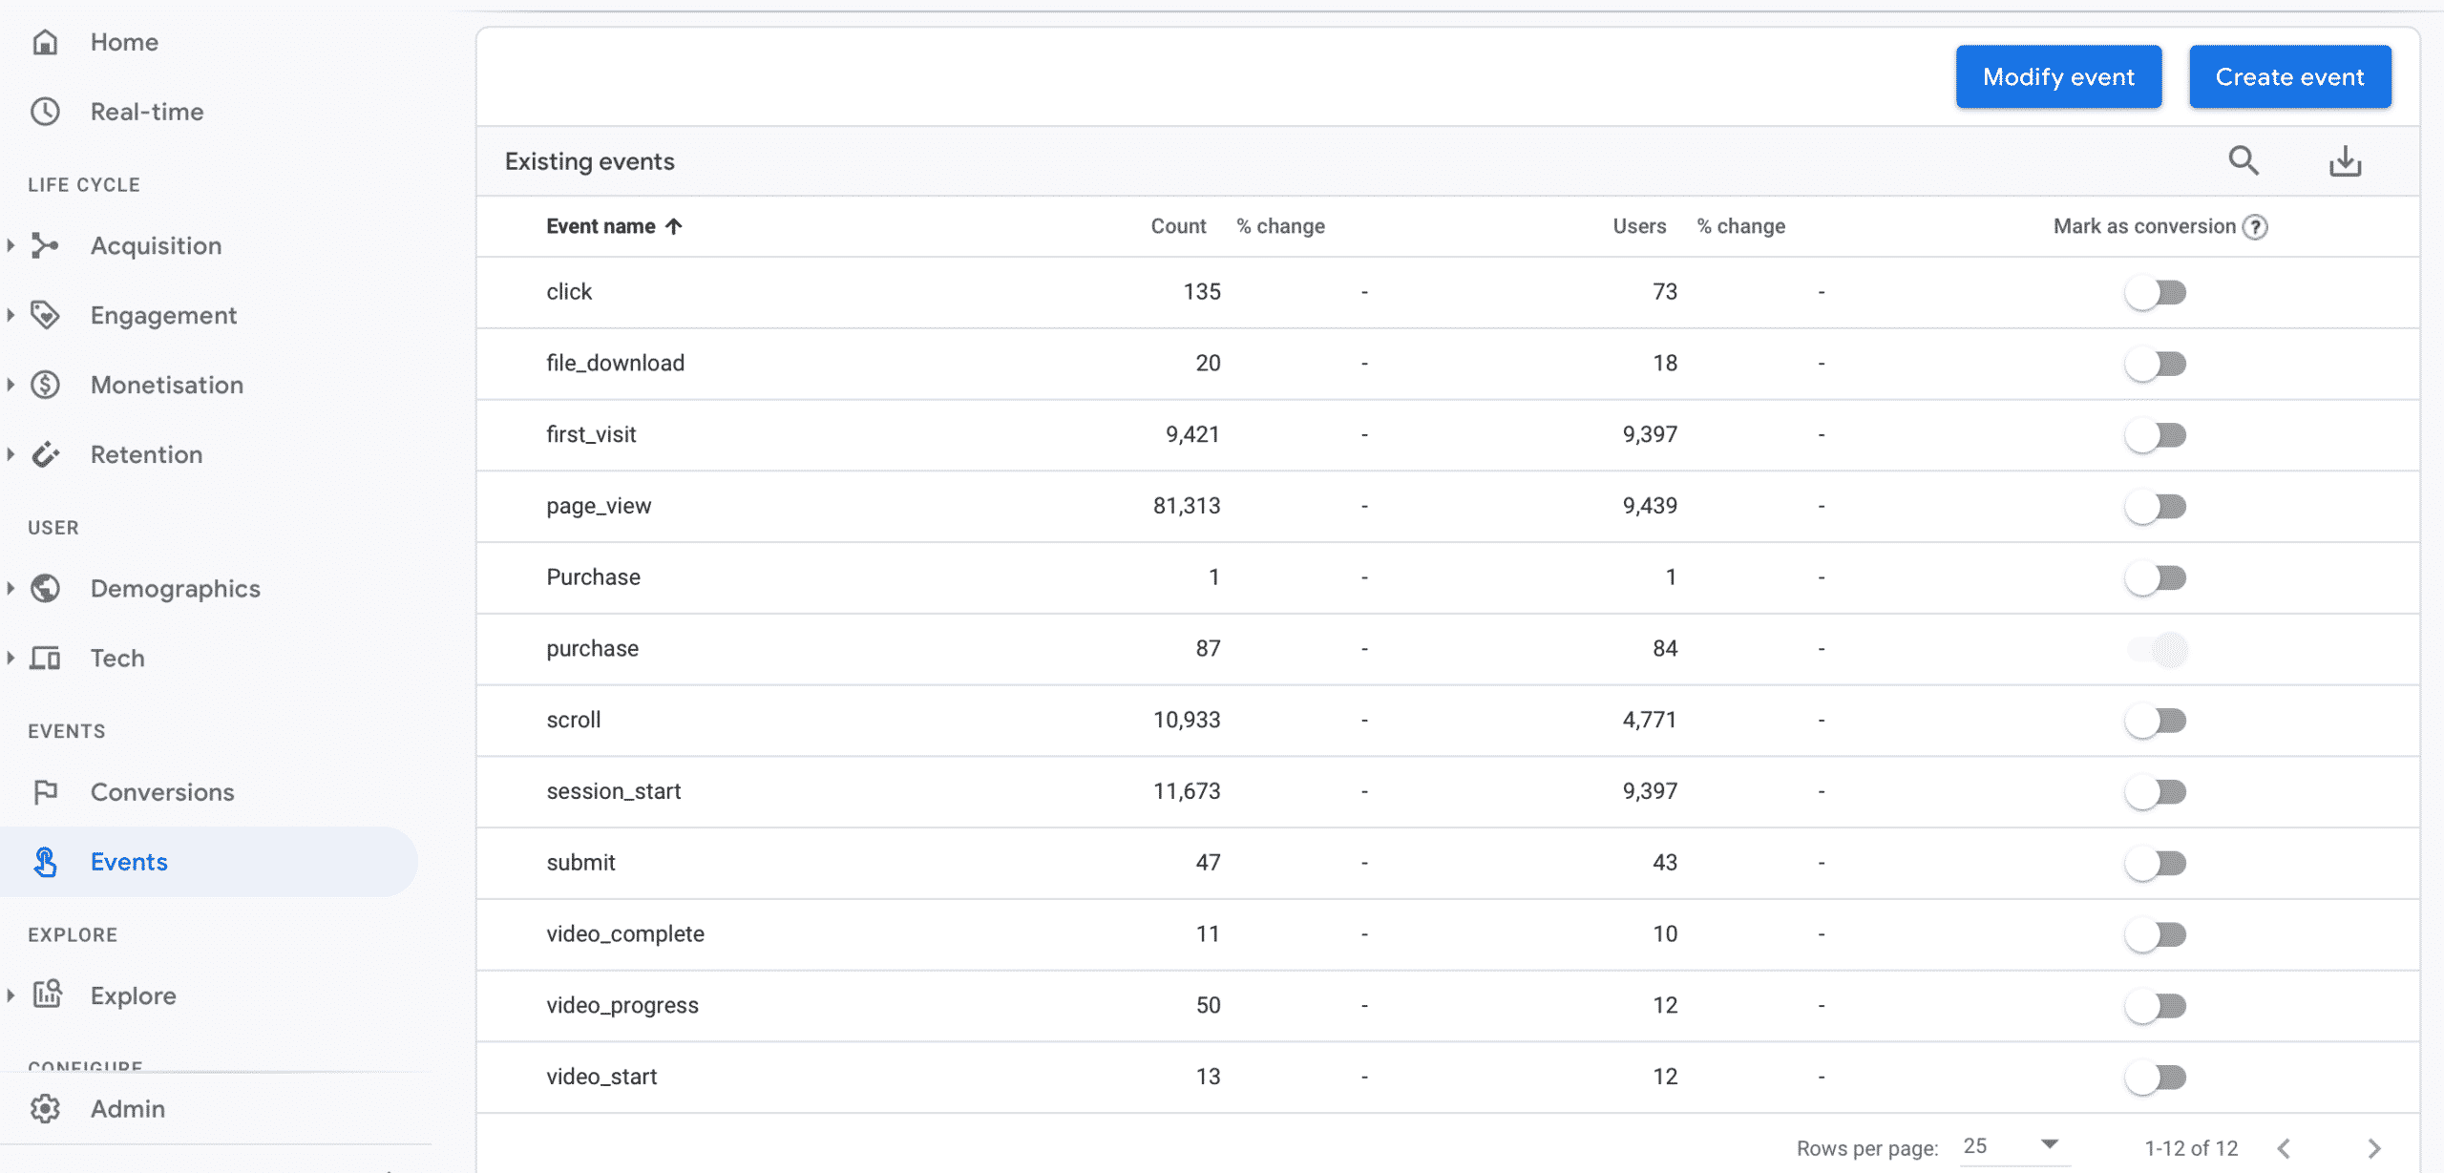Click the Real-time navigation icon
Image resolution: width=2444 pixels, height=1173 pixels.
click(x=45, y=111)
